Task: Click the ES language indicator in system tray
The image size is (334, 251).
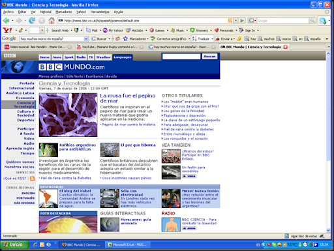Action: pos(258,244)
